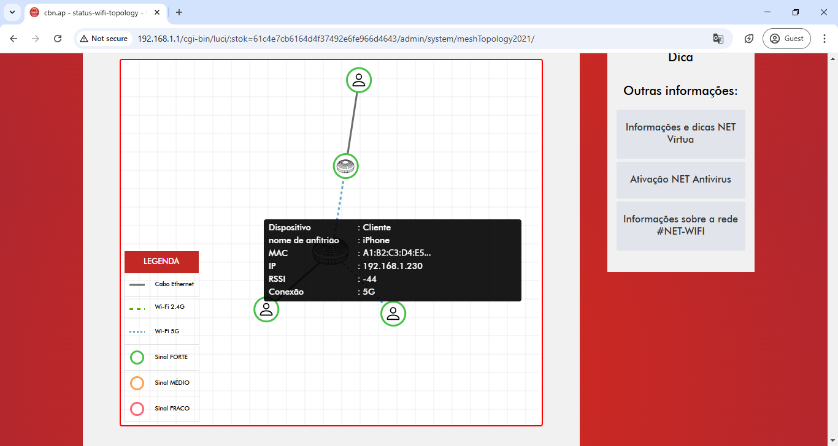Click the Not secure site info badge
The width and height of the screenshot is (838, 446).
point(104,39)
